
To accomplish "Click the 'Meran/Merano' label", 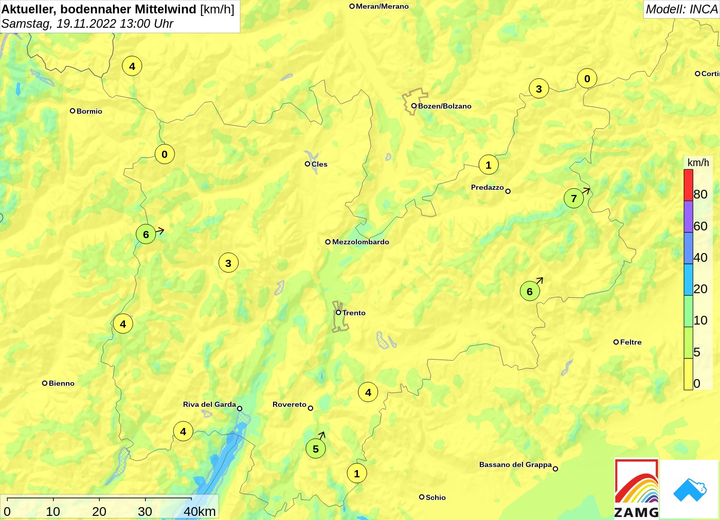I will [382, 7].
